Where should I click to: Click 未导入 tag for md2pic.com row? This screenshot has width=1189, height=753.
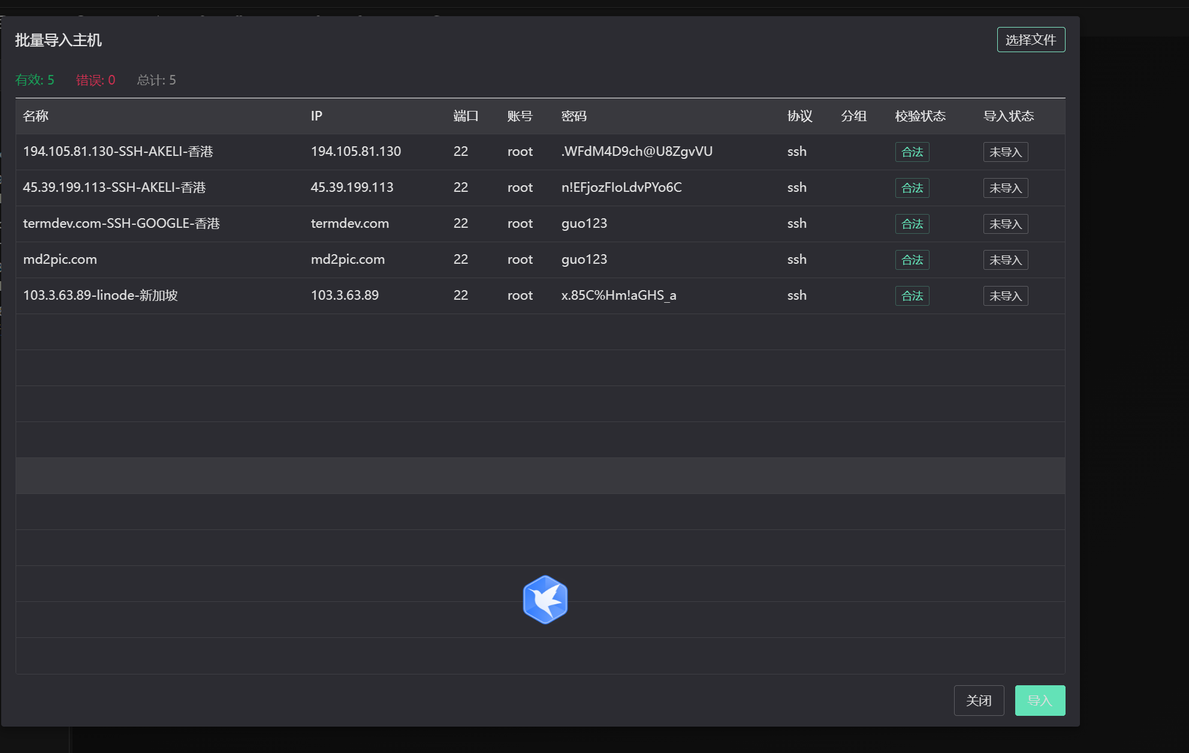click(x=1005, y=260)
